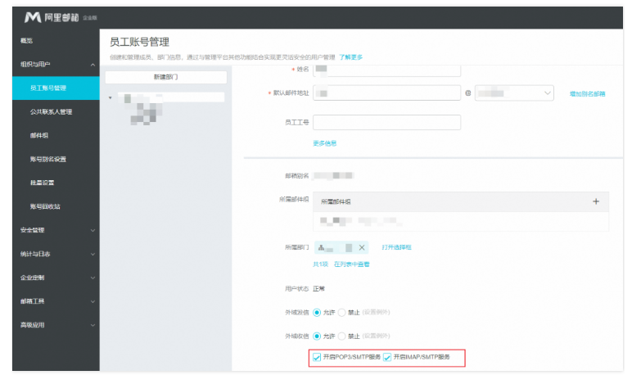This screenshot has width=632, height=384.
Task: Focus the 默认邮件地址 input field
Action: 387,93
